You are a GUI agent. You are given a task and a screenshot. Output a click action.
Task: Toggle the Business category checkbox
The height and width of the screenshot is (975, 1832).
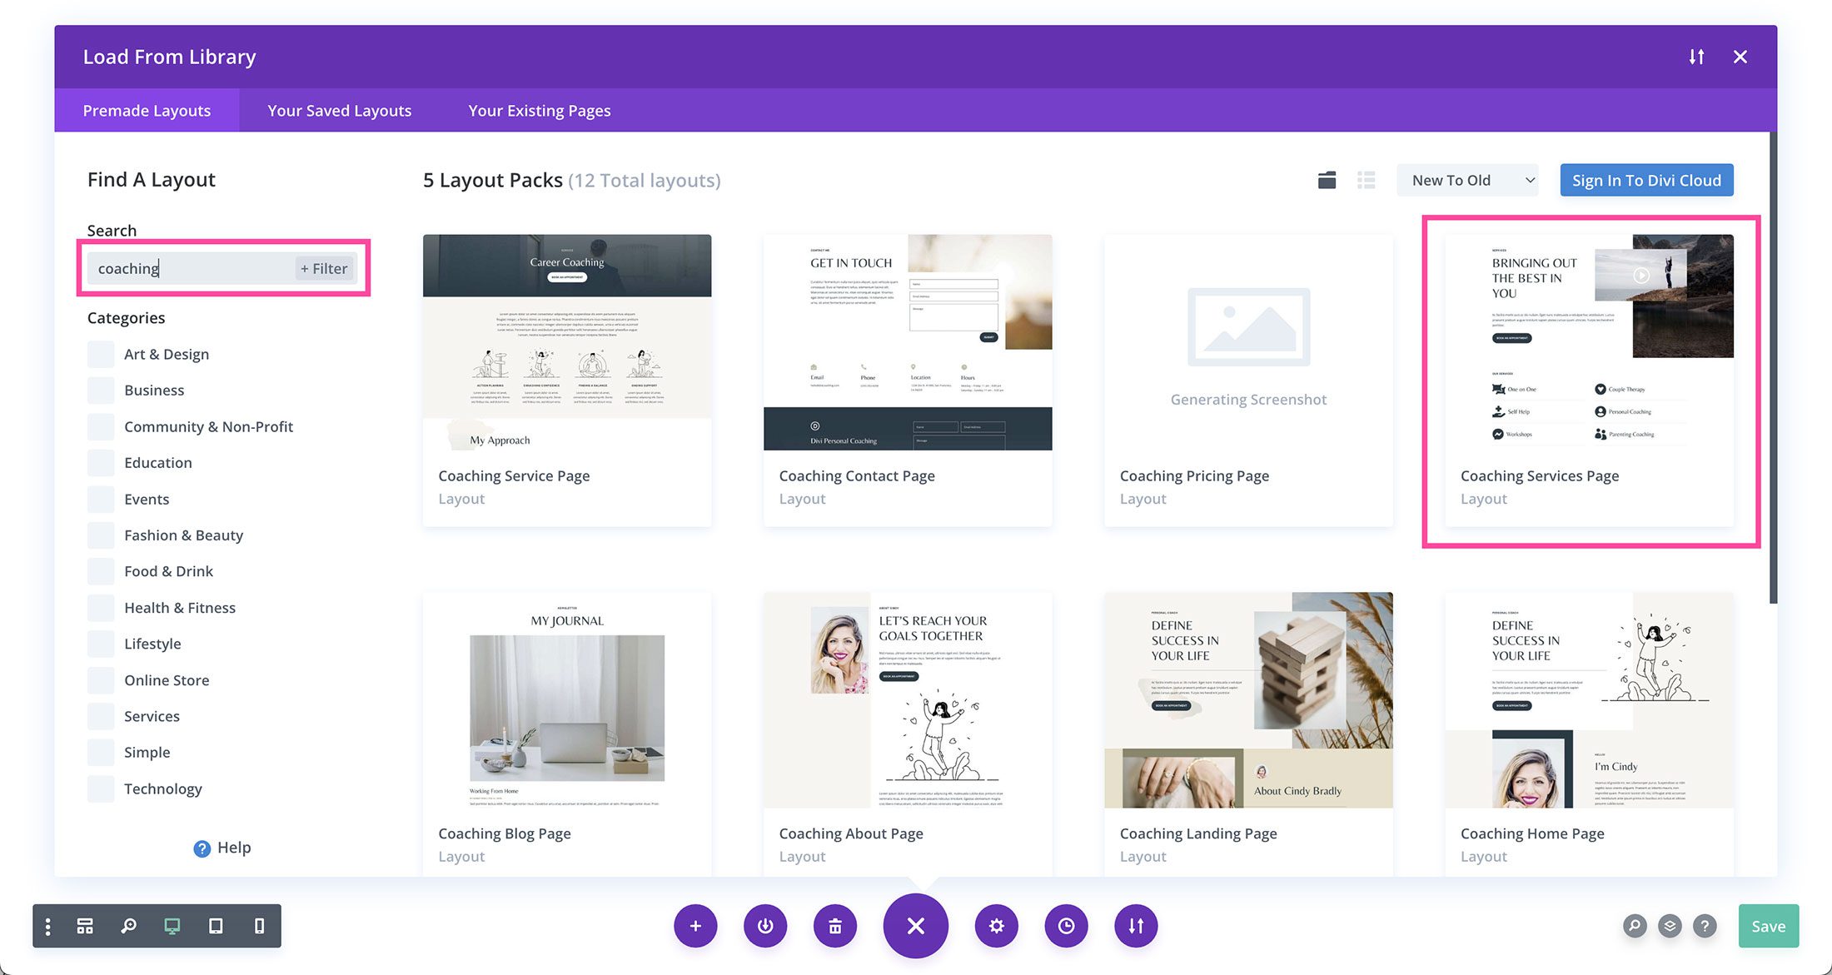[101, 389]
